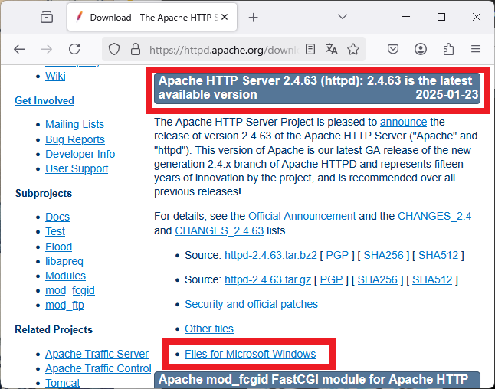
Task: Bookmark this page with the star icon
Action: (353, 49)
